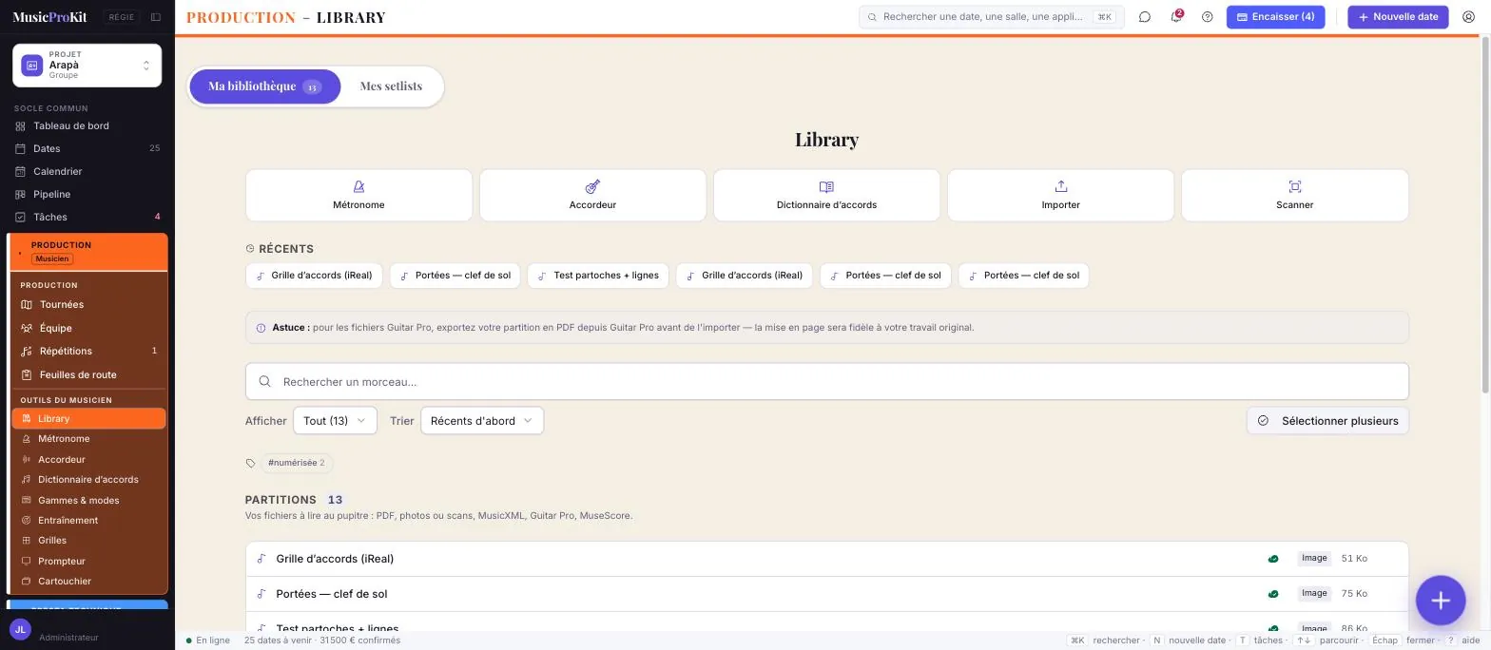The height and width of the screenshot is (650, 1491).
Task: Open first recent Grille d'accords (iReal) chip
Action: coord(314,276)
